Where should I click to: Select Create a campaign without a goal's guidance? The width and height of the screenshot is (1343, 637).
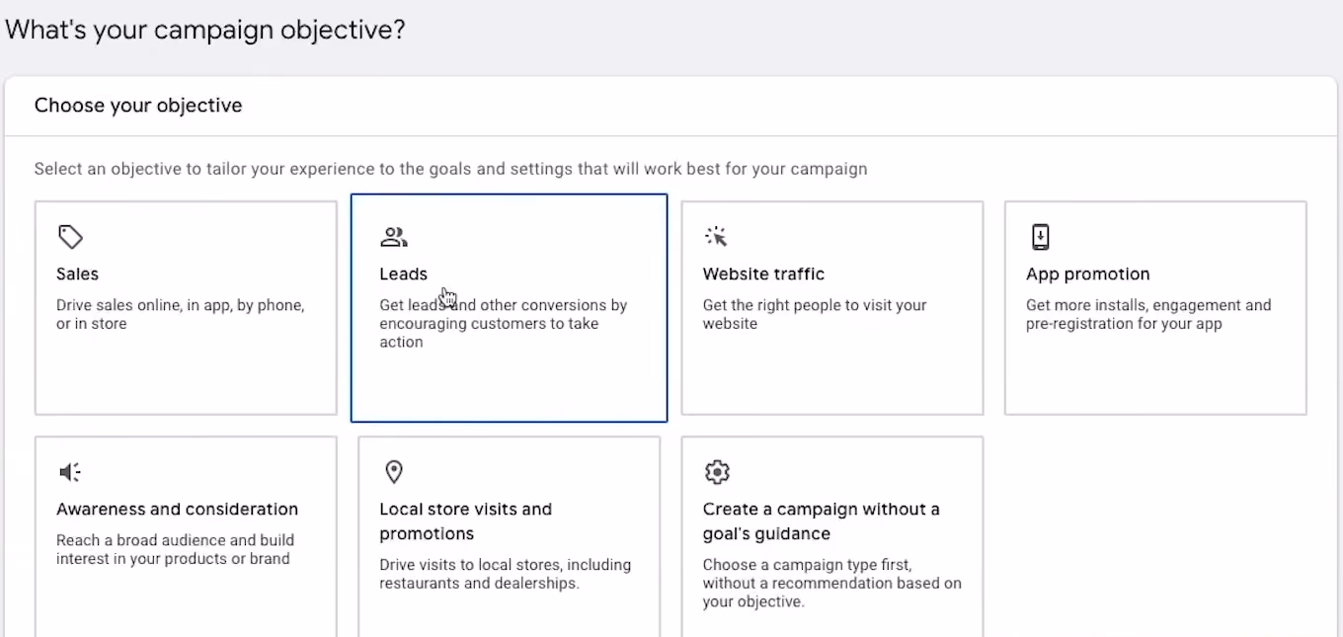821,521
